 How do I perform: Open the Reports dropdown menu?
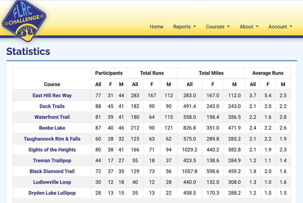[184, 27]
